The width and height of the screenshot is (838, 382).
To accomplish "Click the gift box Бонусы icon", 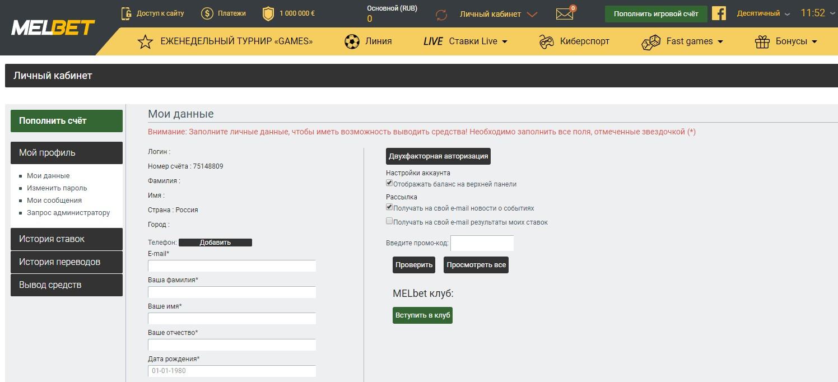I will (x=762, y=41).
